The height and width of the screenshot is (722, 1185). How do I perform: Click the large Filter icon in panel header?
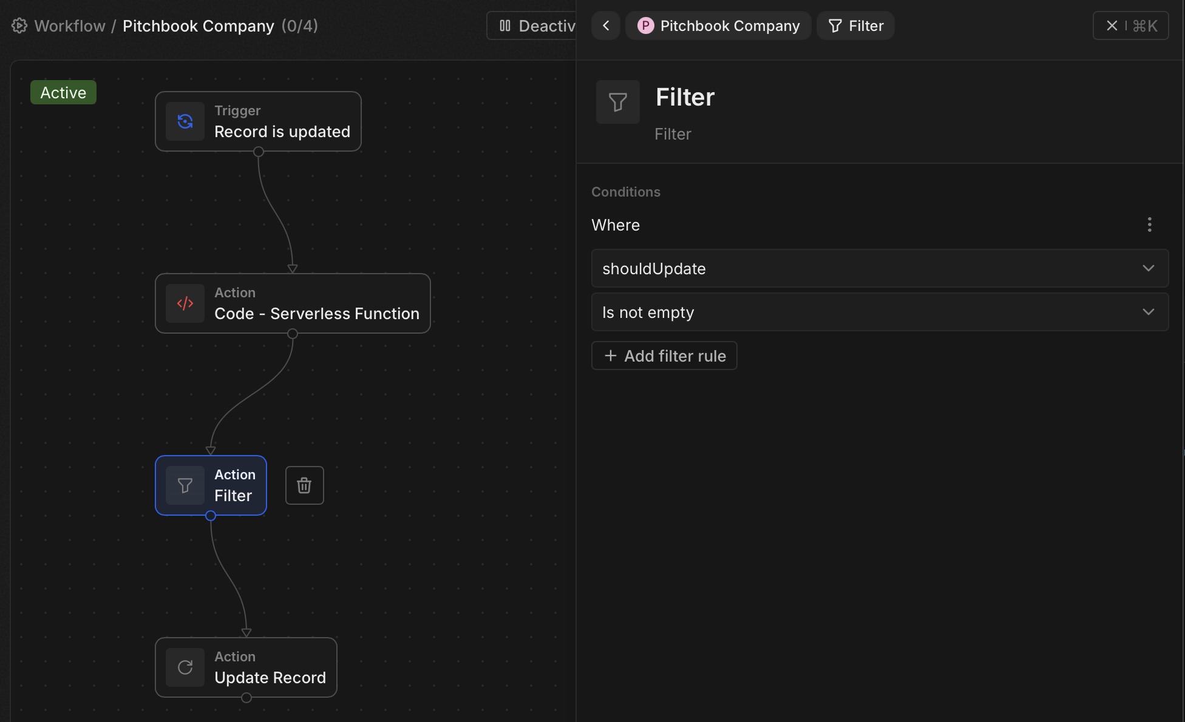click(617, 102)
